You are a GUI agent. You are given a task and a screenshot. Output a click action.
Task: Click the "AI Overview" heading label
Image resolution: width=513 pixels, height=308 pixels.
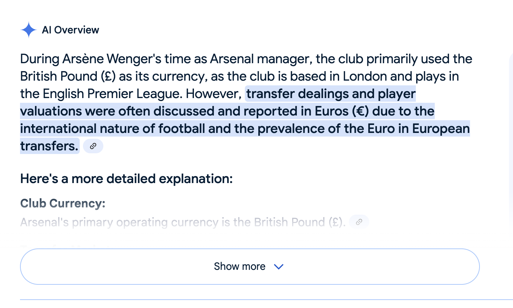point(70,30)
